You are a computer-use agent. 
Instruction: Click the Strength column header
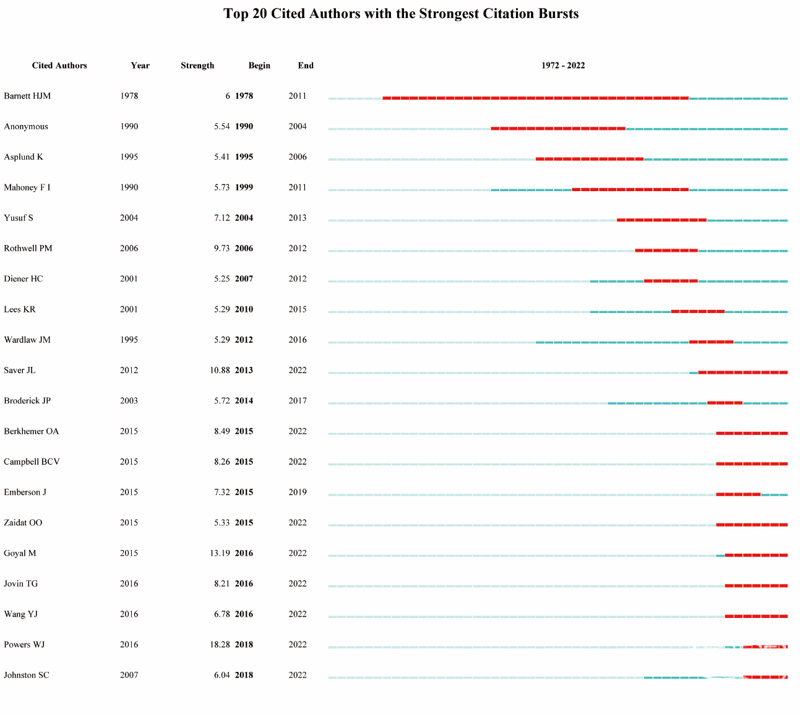point(197,66)
